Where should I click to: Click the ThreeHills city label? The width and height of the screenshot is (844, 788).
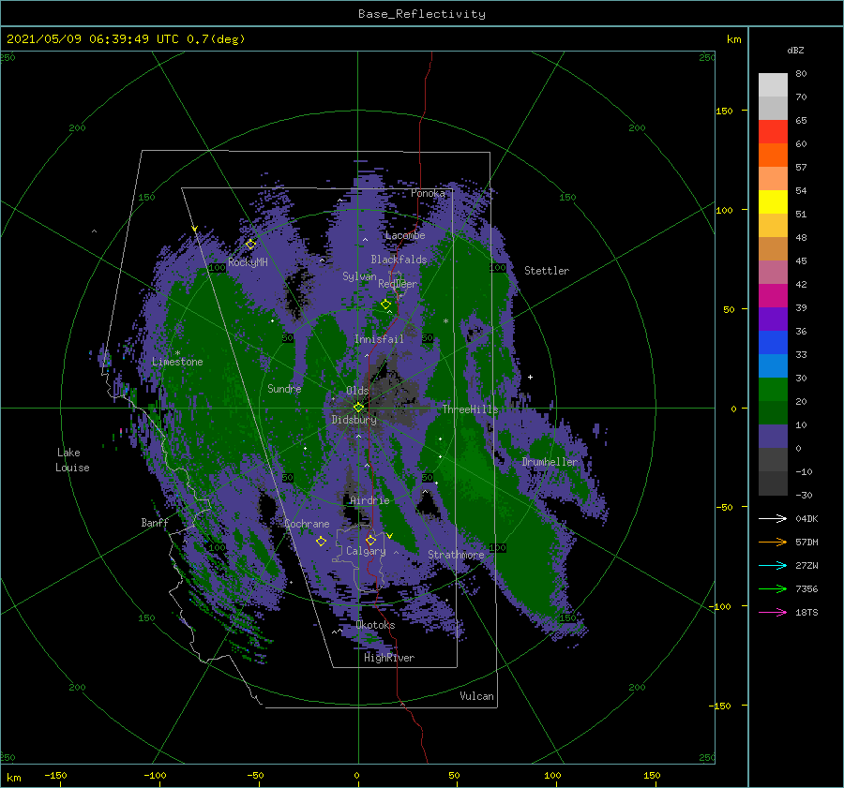(x=471, y=409)
